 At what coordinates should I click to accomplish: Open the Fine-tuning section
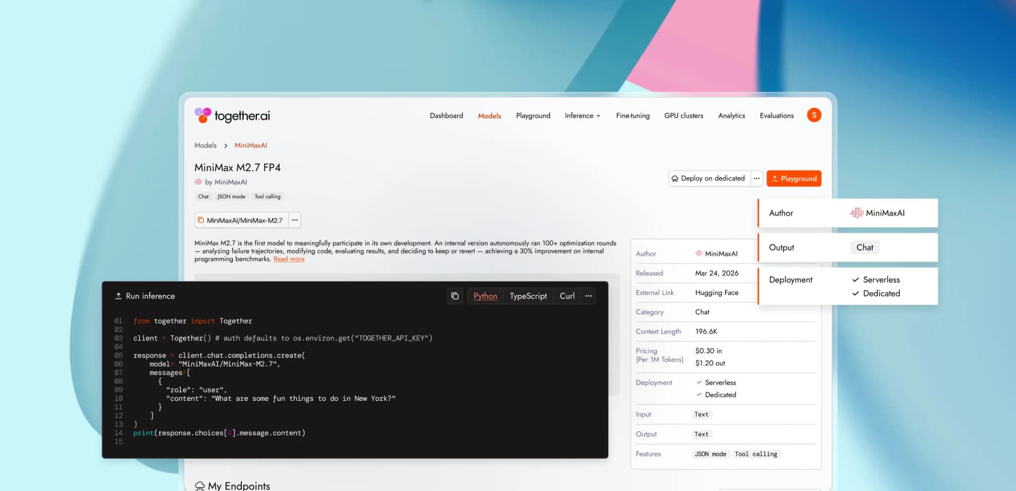coord(633,115)
